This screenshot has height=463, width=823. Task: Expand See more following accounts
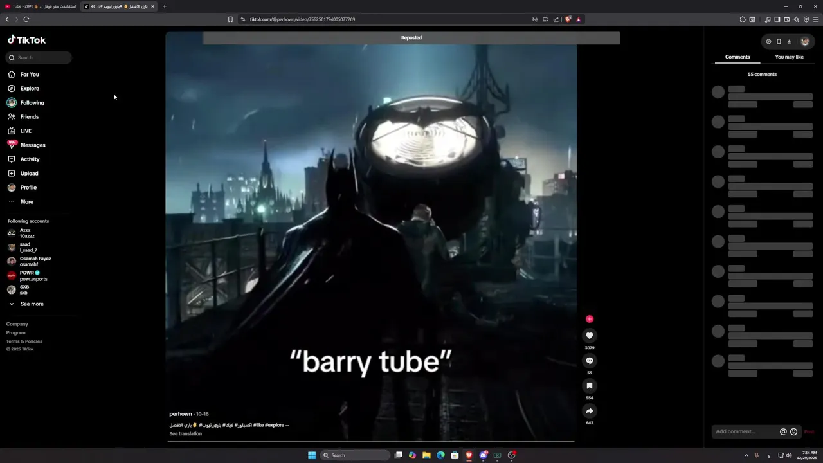26,304
